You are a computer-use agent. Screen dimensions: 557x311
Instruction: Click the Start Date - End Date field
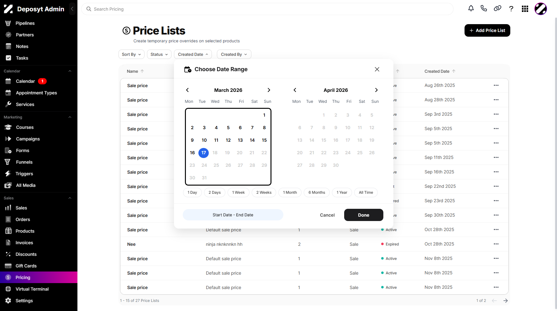pos(233,215)
